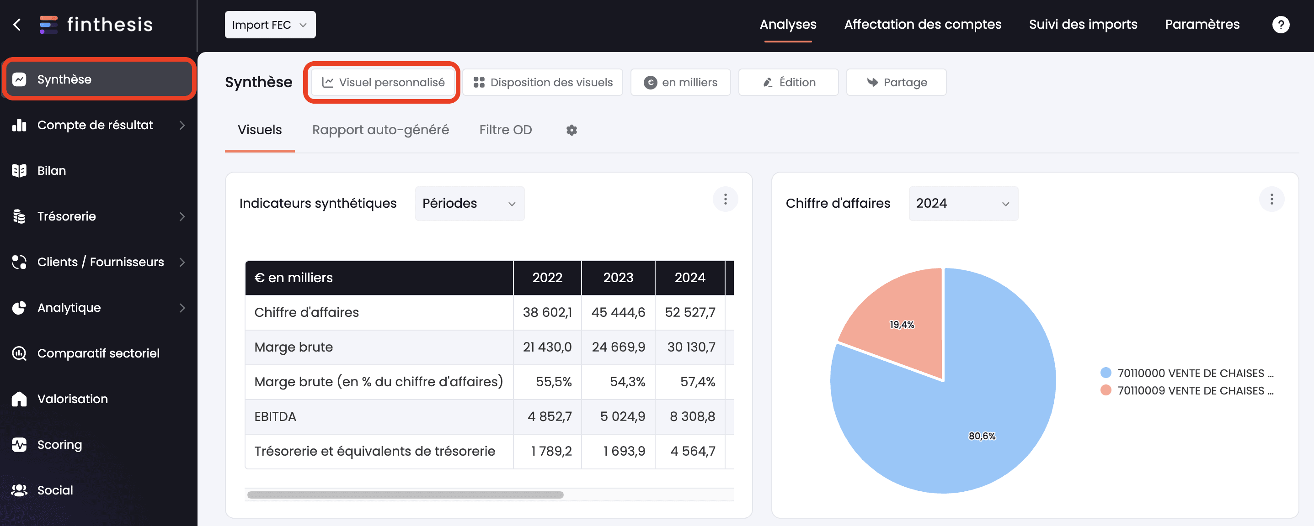Open the Import FEC dropdown
Screen dimensions: 1314x526
[270, 25]
